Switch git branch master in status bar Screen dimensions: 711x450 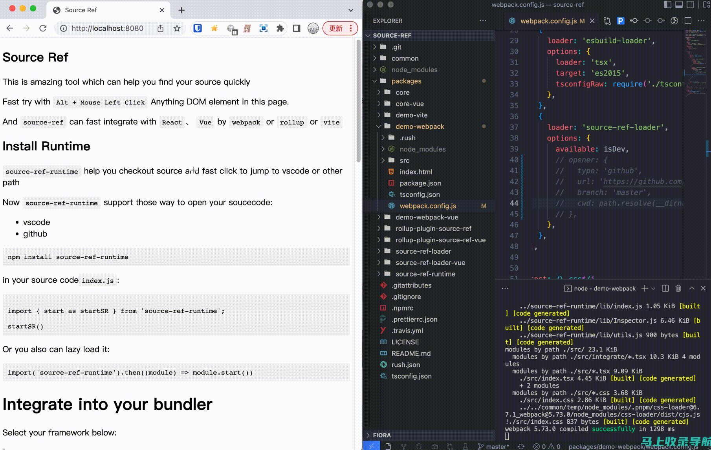(x=493, y=446)
